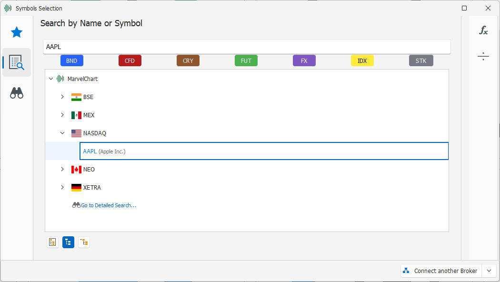Select the AAPL (Apple Inc.) result
Screen dimensions: 500x282
[264, 151]
